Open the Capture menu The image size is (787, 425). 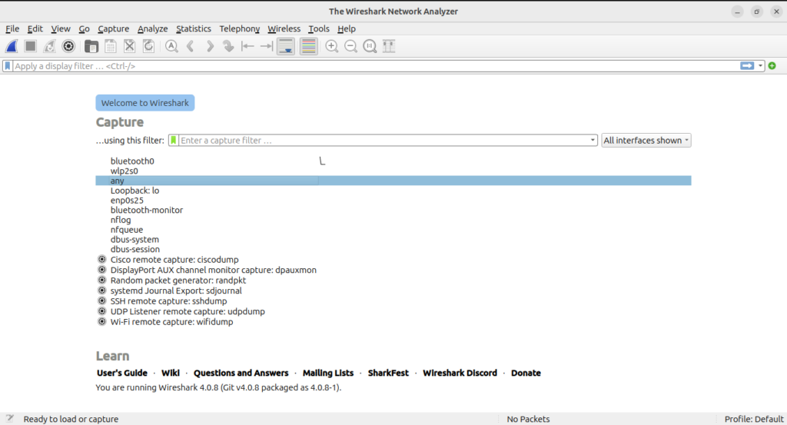pos(114,28)
